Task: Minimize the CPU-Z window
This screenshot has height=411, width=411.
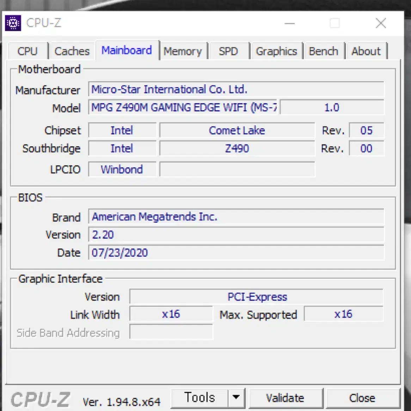Action: tap(290, 23)
